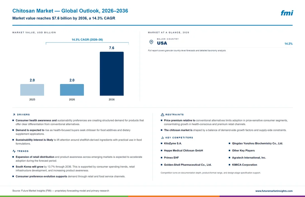Image resolution: width=305 pixels, height=197 pixels.
Task: Click the 'KEY COMPETITORS' heading
Action: pyautogui.click(x=179, y=138)
